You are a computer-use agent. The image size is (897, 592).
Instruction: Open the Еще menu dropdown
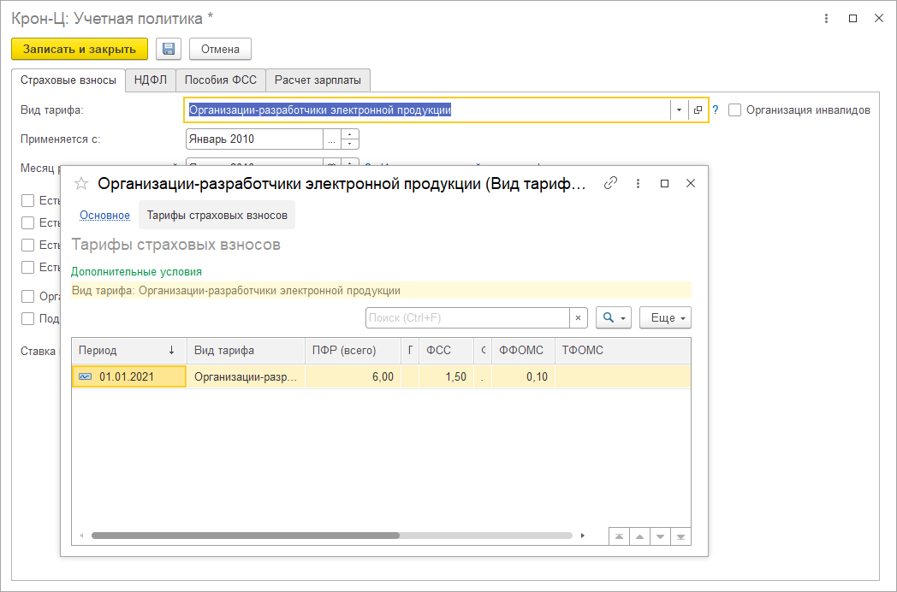click(x=665, y=318)
